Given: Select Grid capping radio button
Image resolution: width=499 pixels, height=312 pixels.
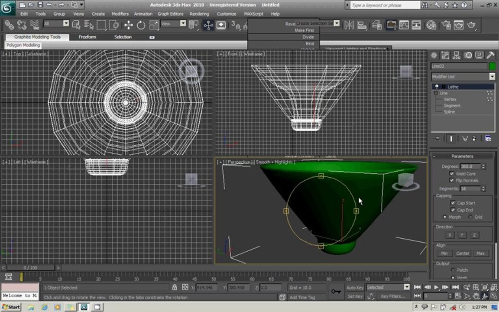Looking at the screenshot, I should [470, 217].
